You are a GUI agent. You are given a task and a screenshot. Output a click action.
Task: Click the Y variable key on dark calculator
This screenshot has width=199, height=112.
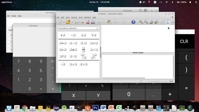pyautogui.click(x=98, y=96)
